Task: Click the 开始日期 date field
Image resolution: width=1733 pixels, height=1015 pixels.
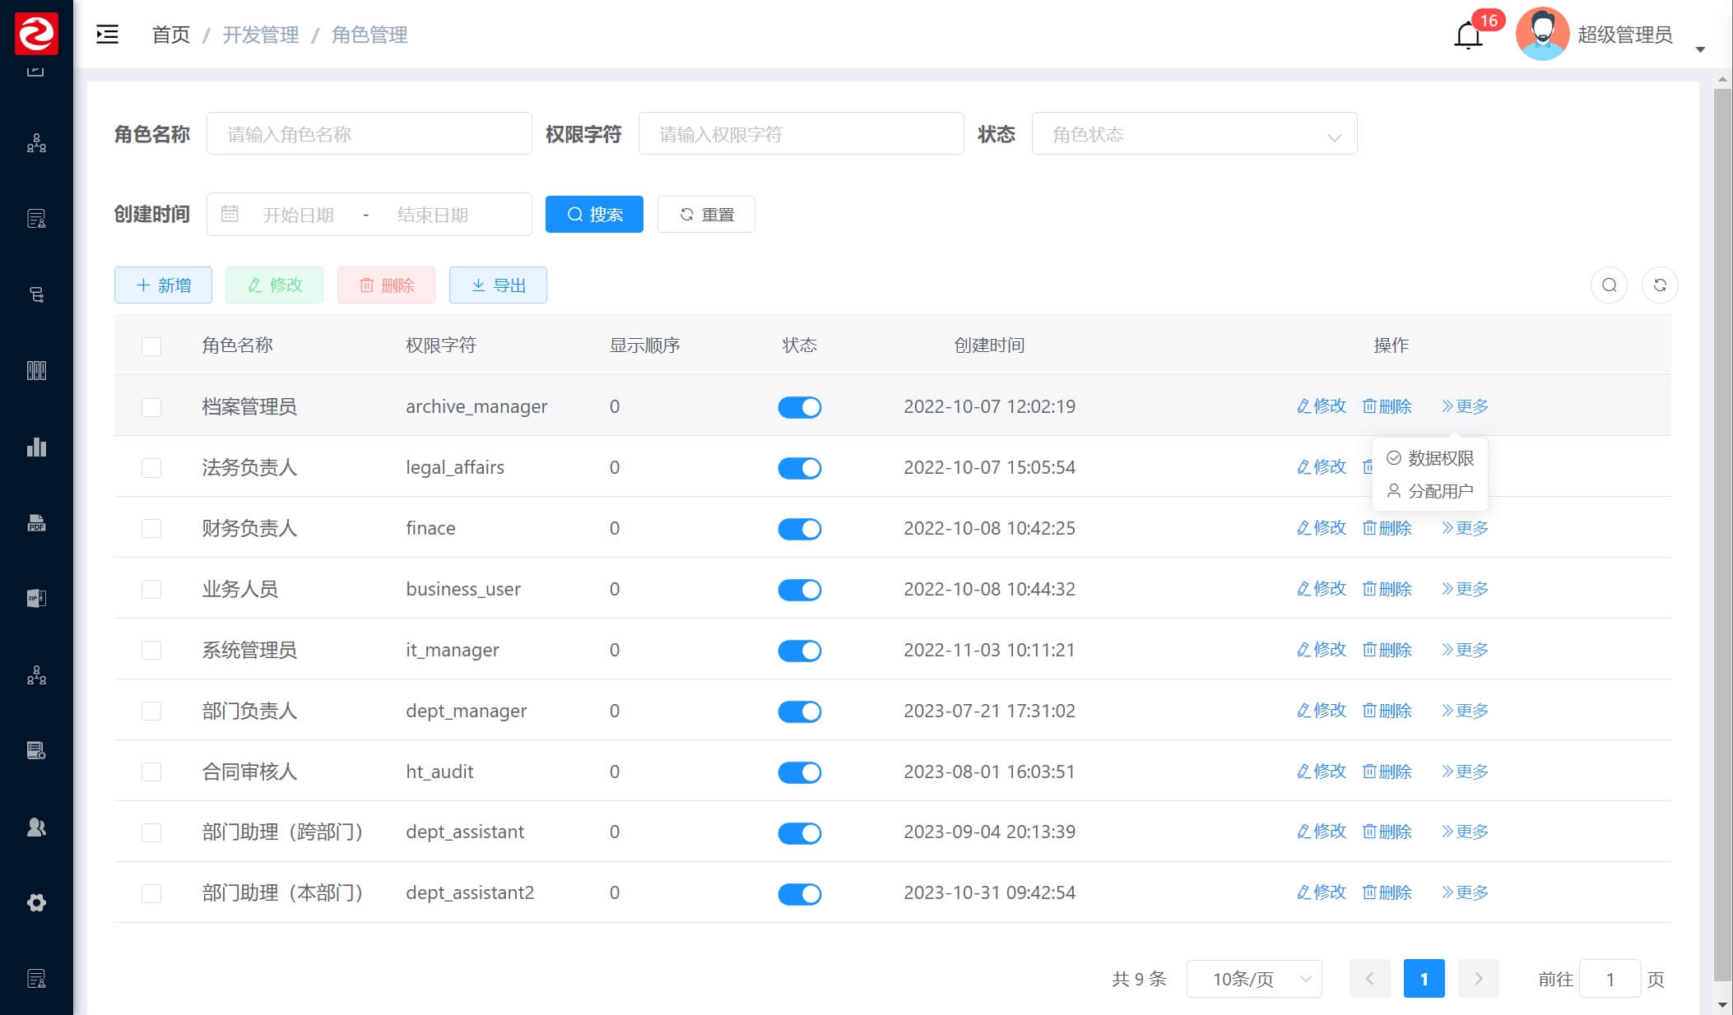Action: click(299, 215)
